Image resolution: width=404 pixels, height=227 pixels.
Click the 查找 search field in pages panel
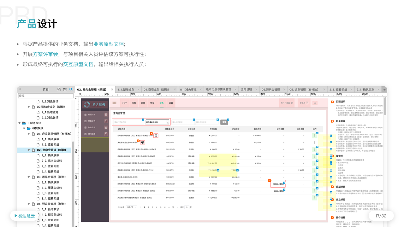click(x=46, y=96)
